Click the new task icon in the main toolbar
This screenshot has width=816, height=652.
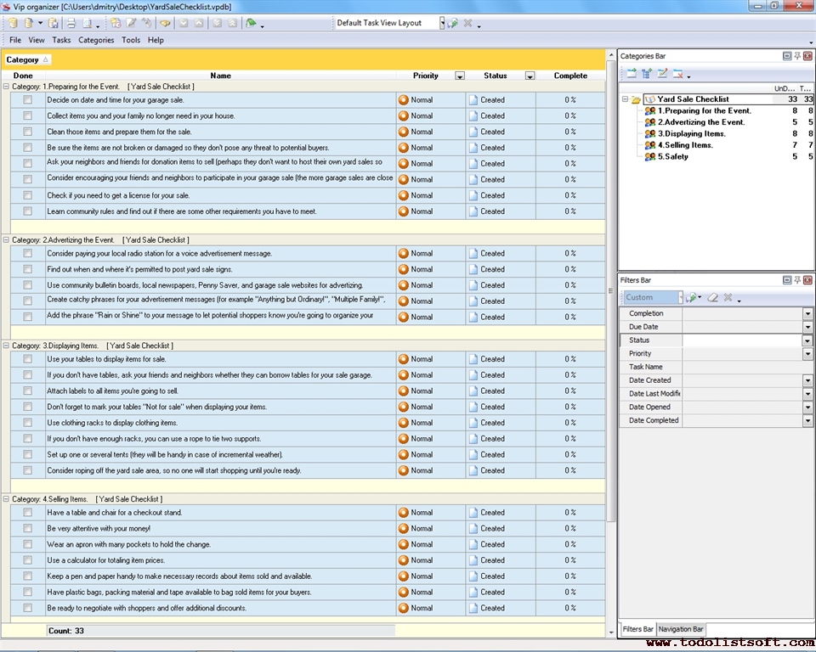(116, 23)
